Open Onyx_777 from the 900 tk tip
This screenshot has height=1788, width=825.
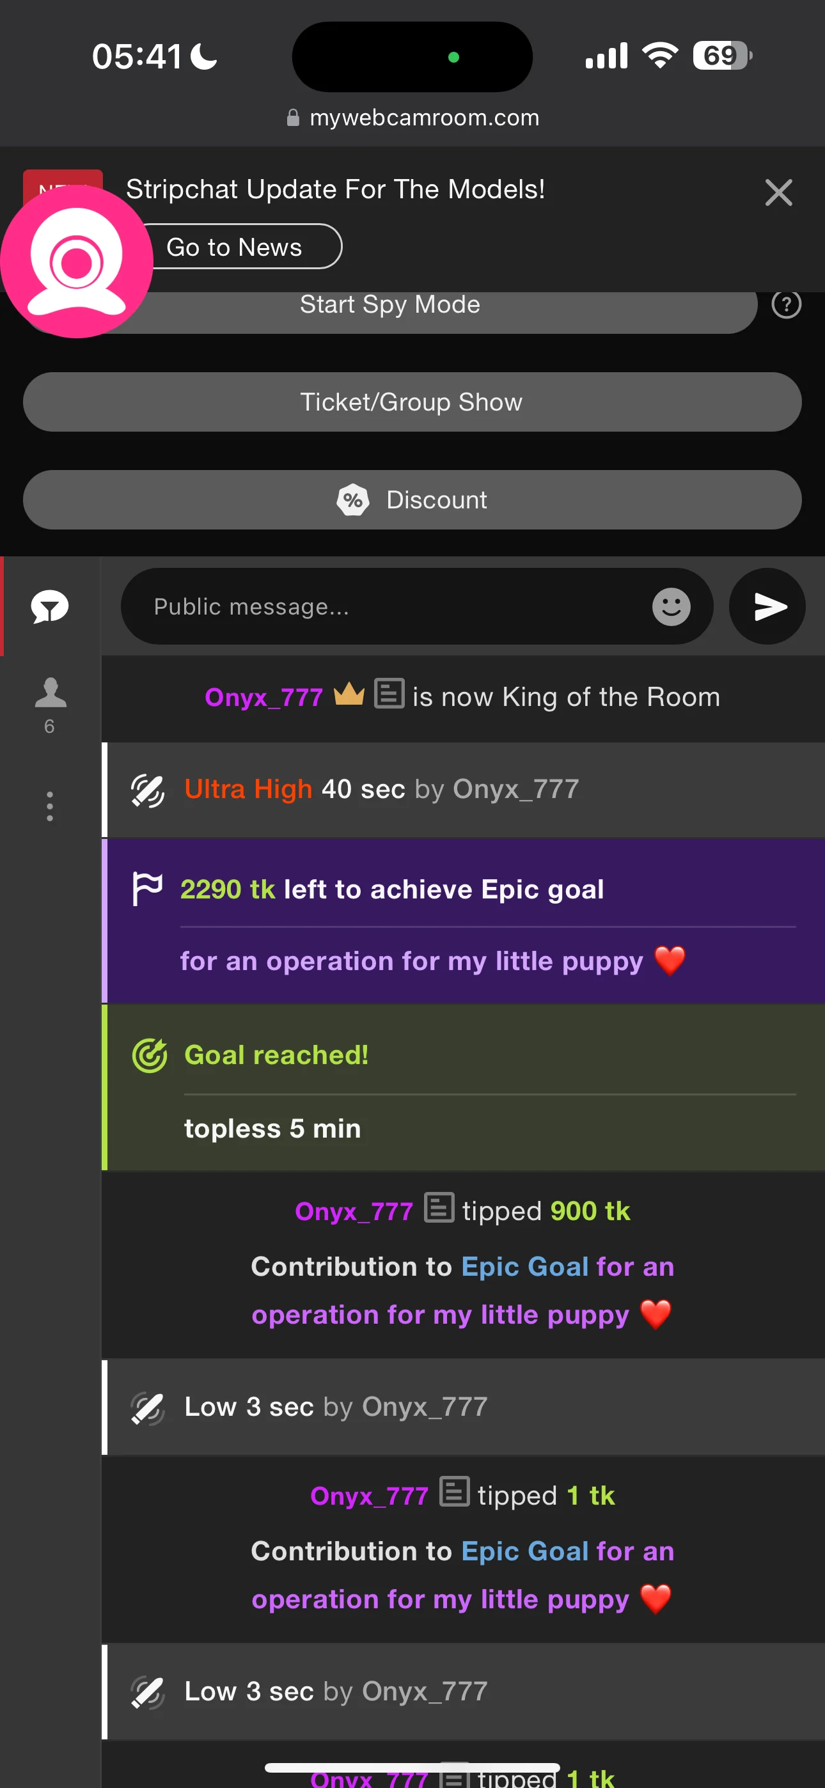pos(354,1211)
